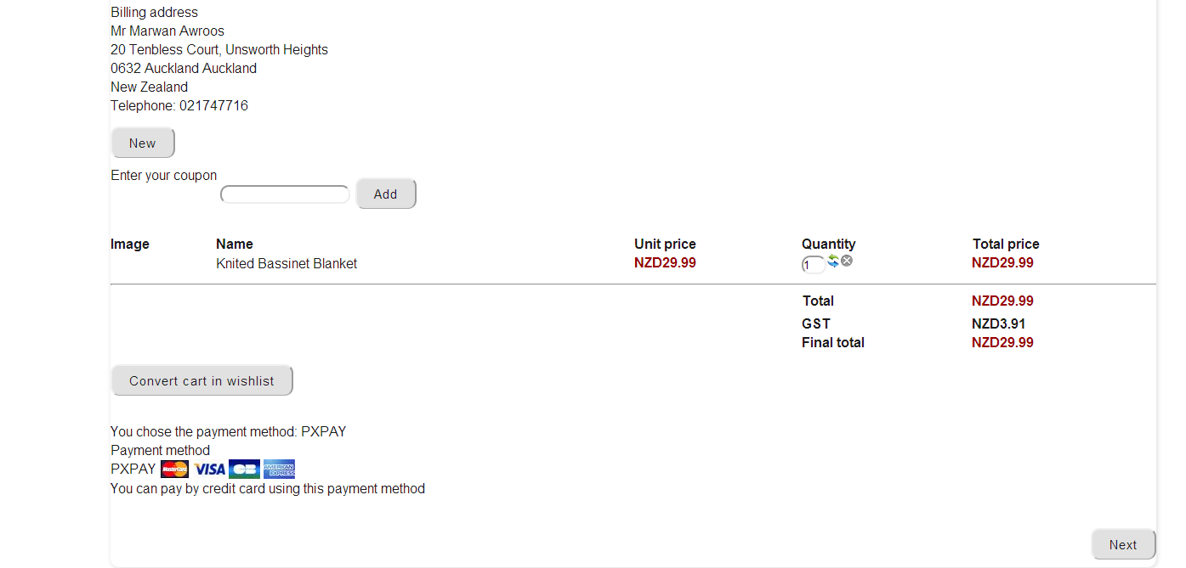Click the CB card logo
Viewport: 1186px width, 568px height.
pyautogui.click(x=244, y=470)
